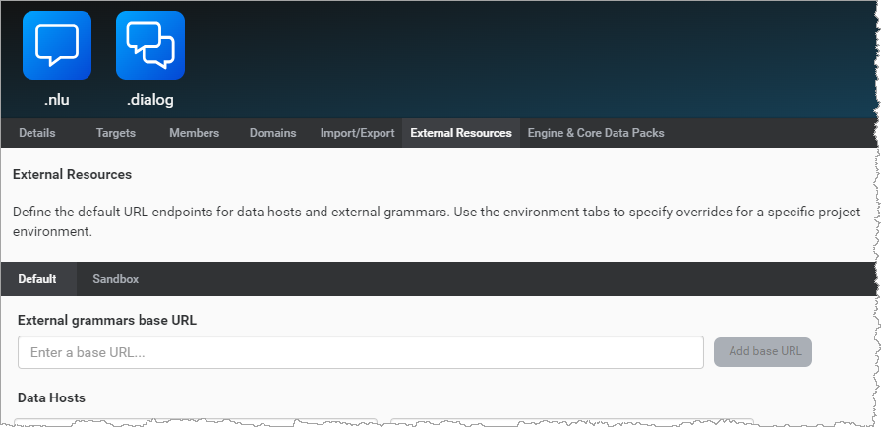Switch to the Details tab
The image size is (881, 427).
(x=37, y=133)
